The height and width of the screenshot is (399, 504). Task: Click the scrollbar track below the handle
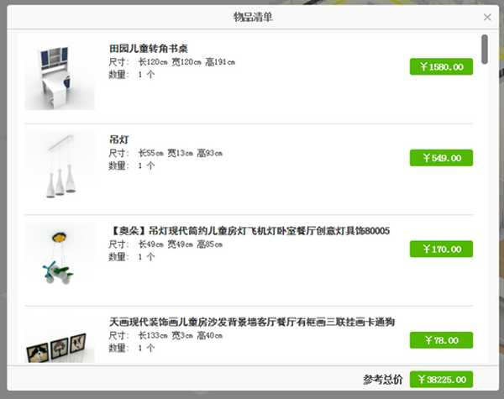pos(485,213)
